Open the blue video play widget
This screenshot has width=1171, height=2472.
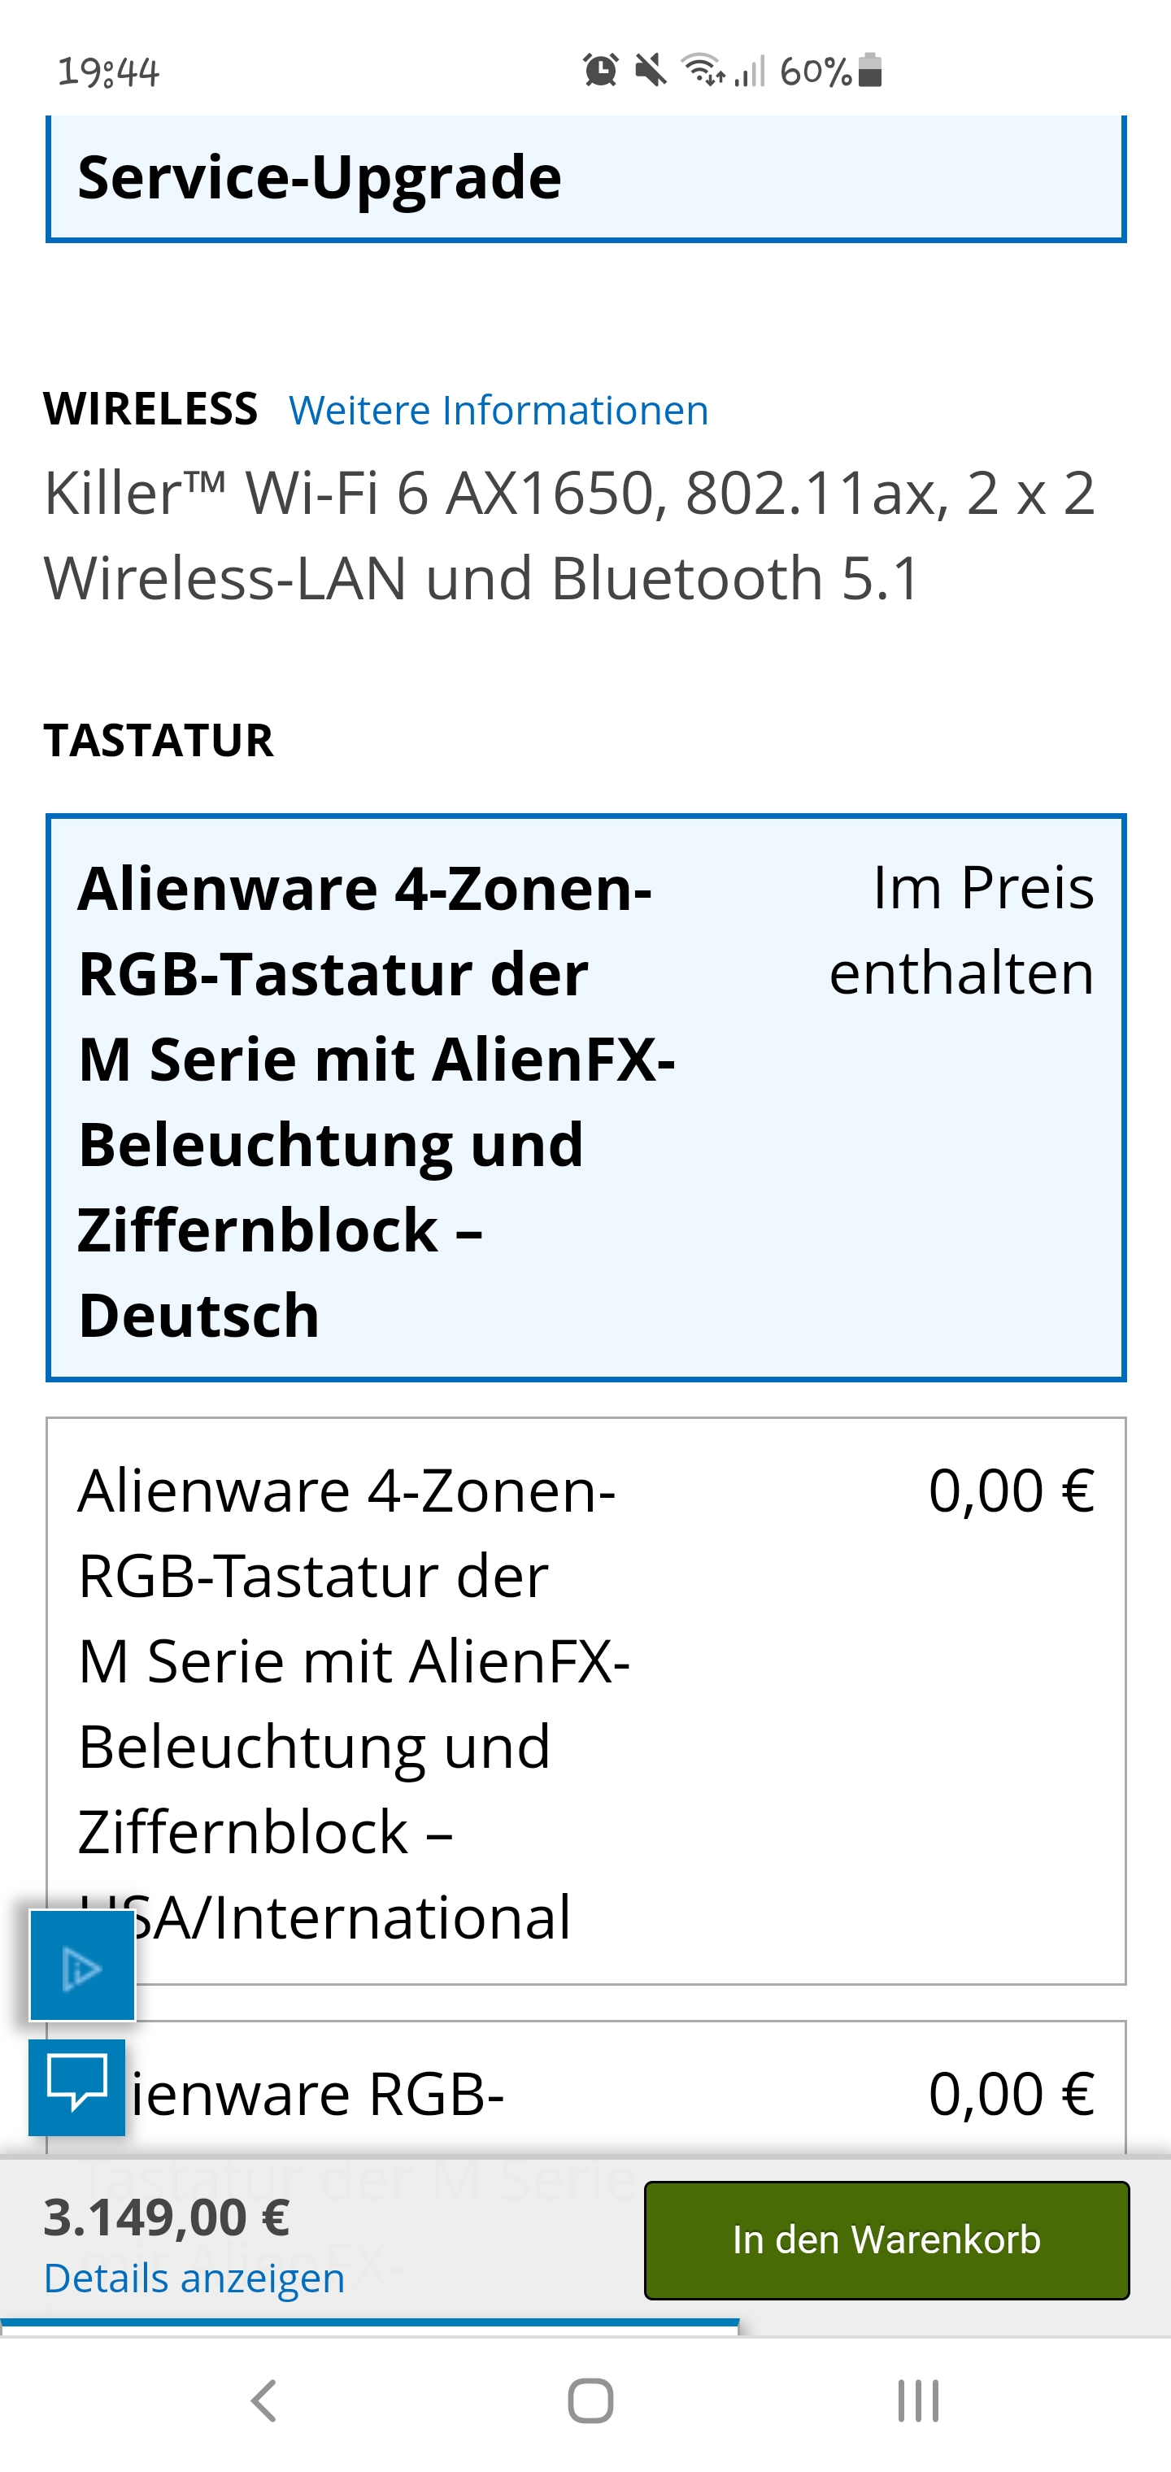pyautogui.click(x=81, y=1965)
